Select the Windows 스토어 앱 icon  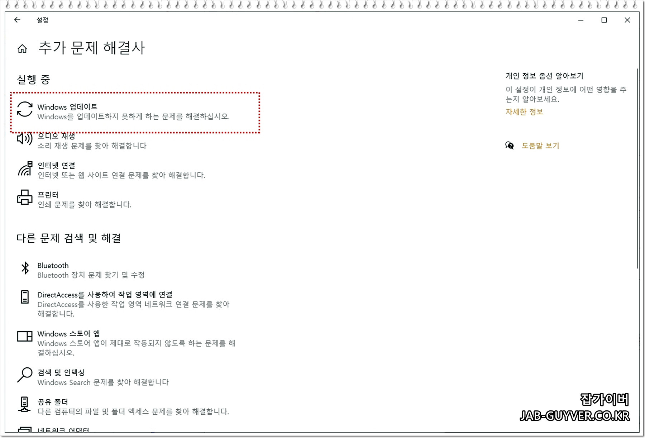(25, 336)
